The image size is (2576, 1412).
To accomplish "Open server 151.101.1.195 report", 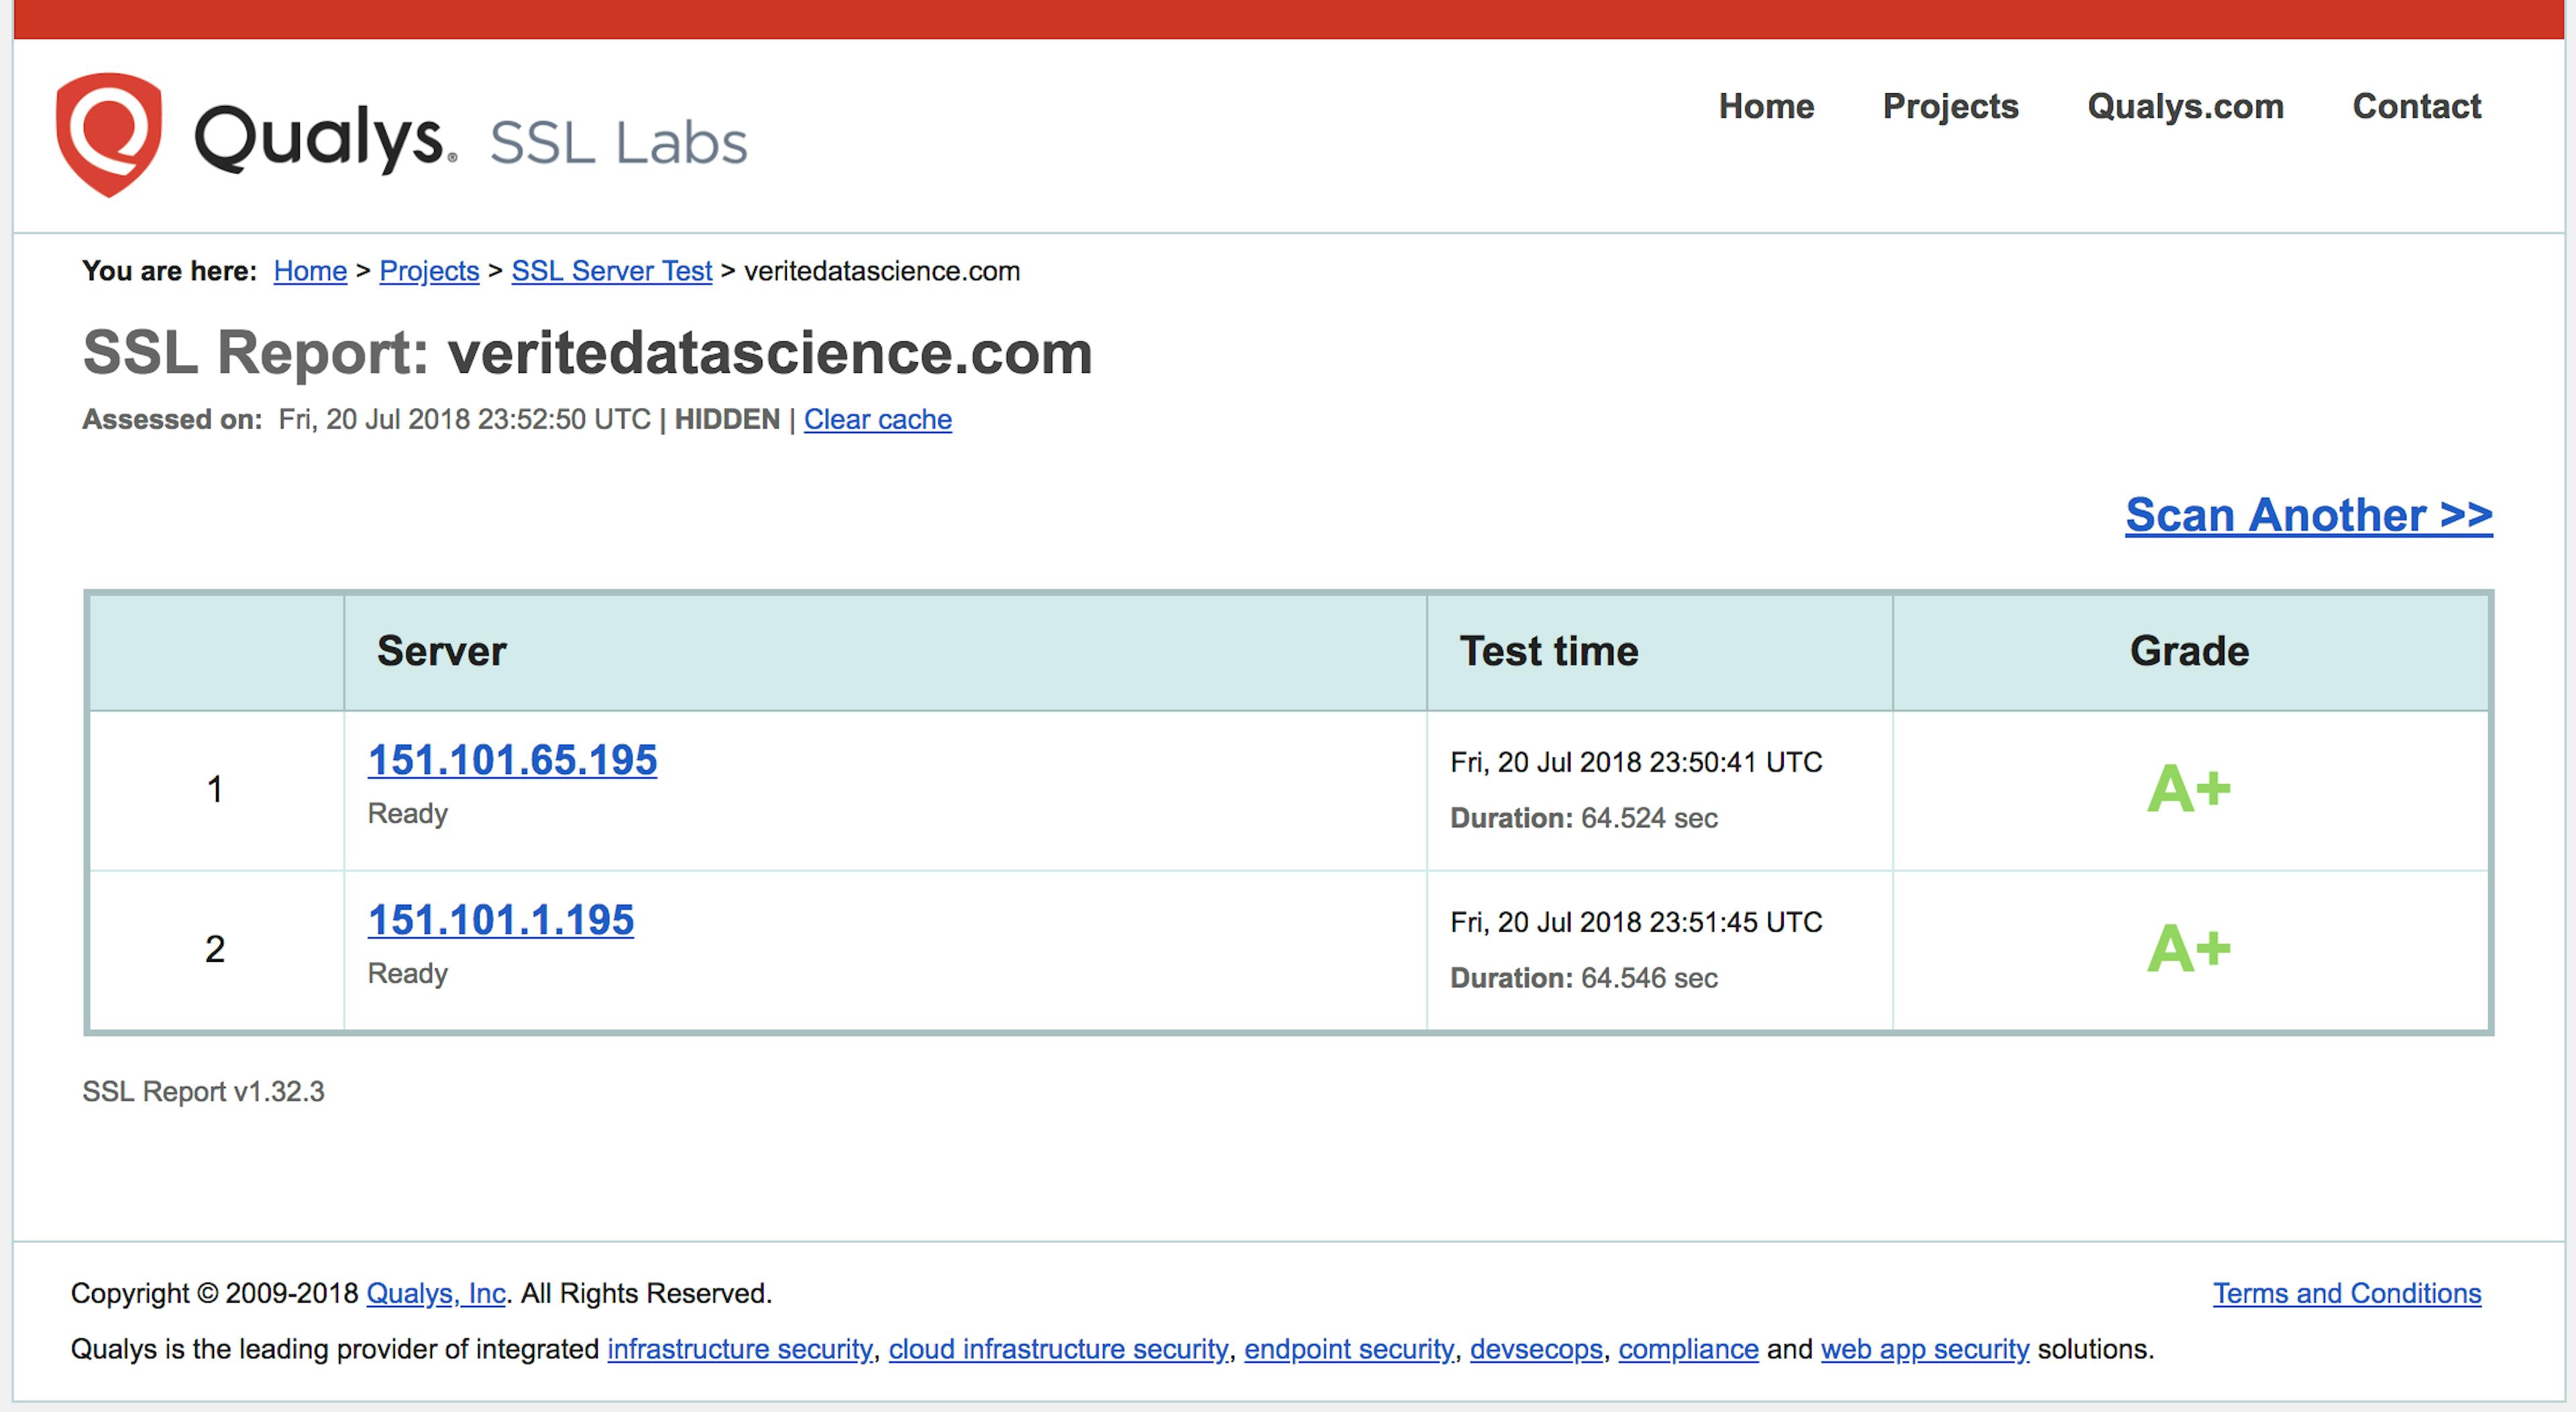I will (500, 920).
